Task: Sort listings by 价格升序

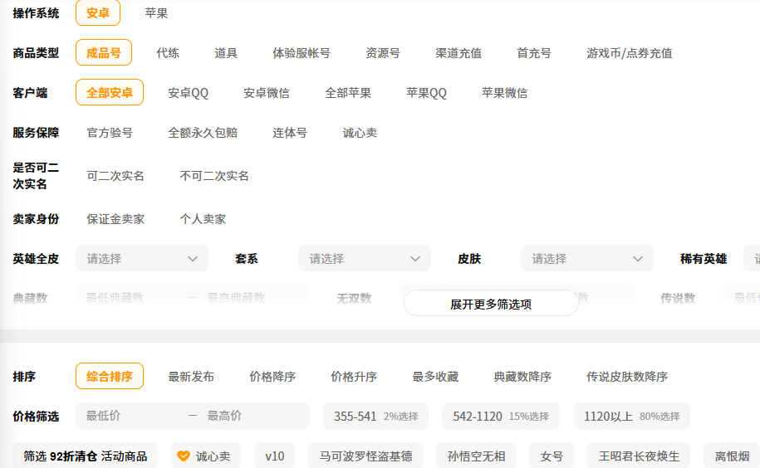Action: (x=354, y=377)
